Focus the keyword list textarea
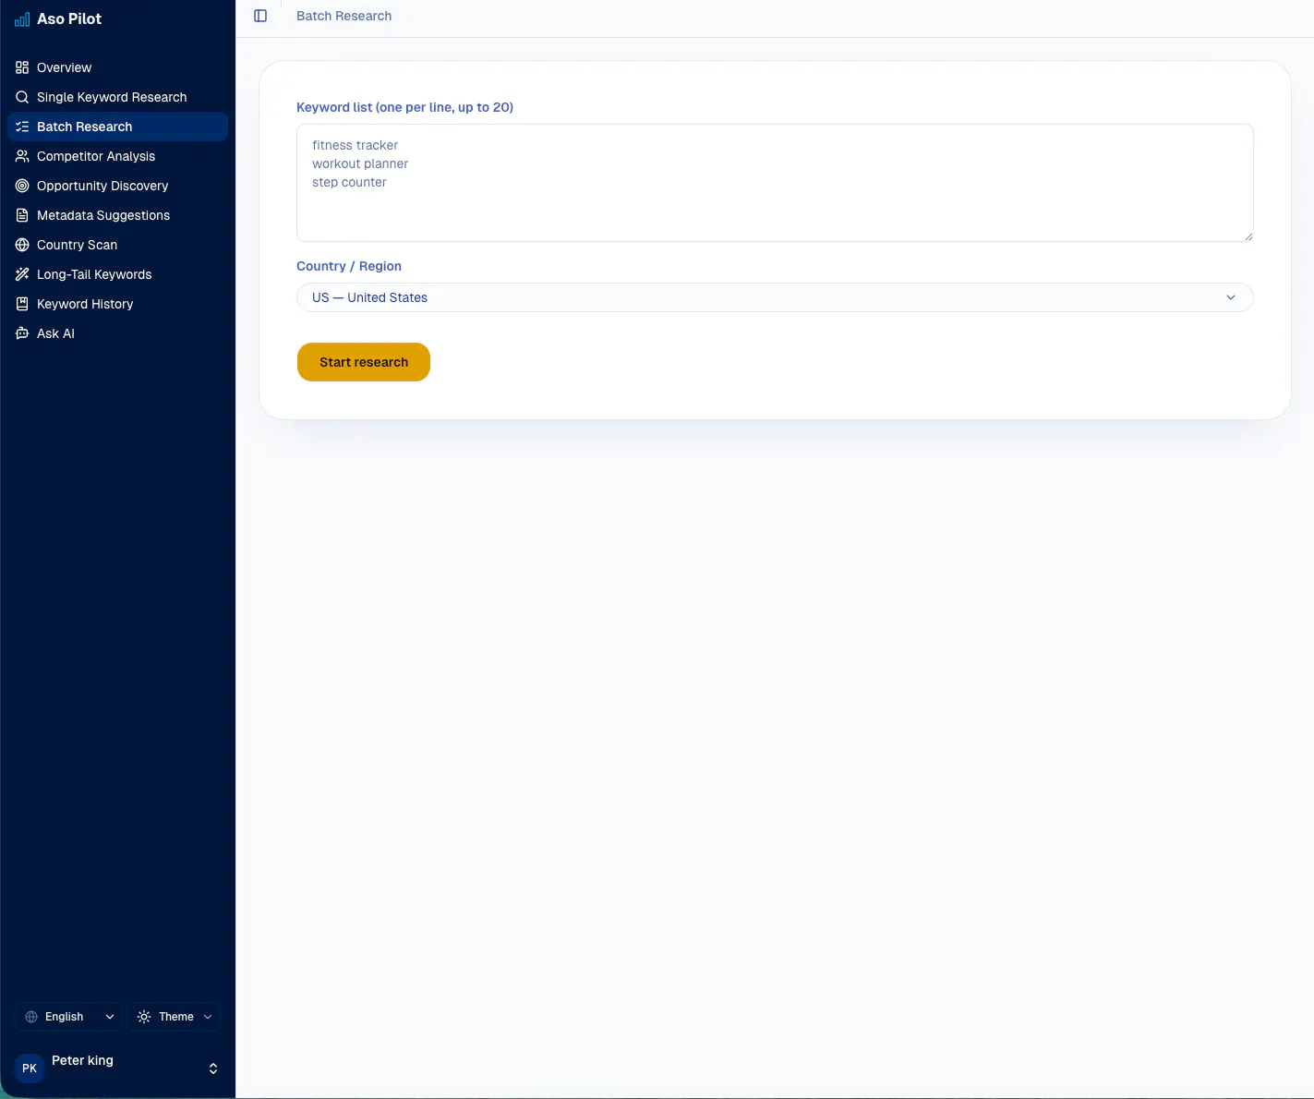The width and height of the screenshot is (1314, 1099). (x=775, y=183)
